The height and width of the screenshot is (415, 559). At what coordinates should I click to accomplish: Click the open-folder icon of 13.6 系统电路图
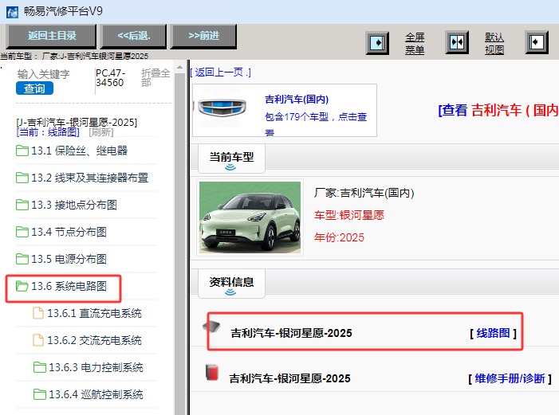click(x=22, y=286)
